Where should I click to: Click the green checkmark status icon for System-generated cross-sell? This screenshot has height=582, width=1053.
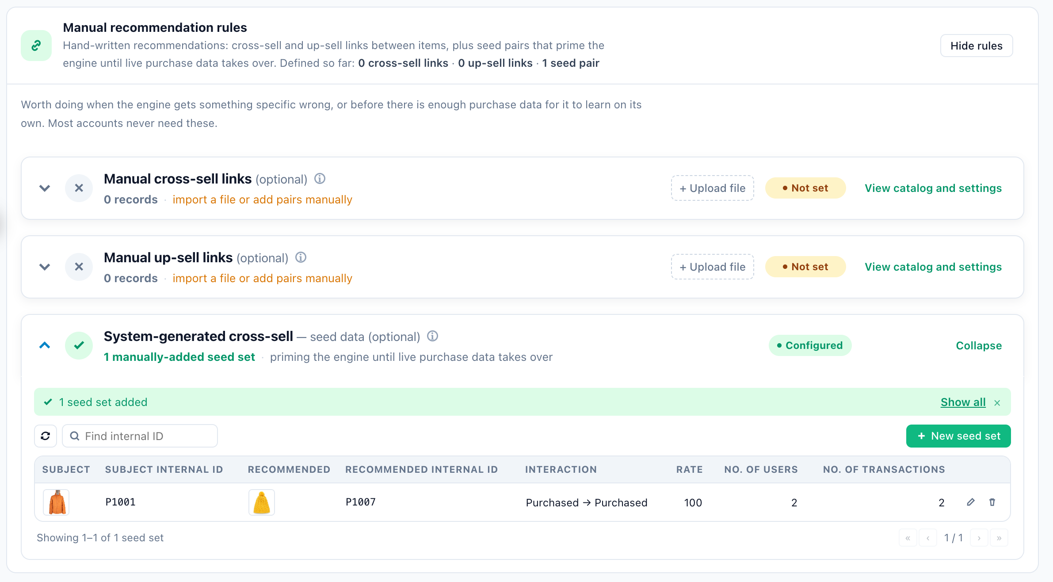pos(79,345)
